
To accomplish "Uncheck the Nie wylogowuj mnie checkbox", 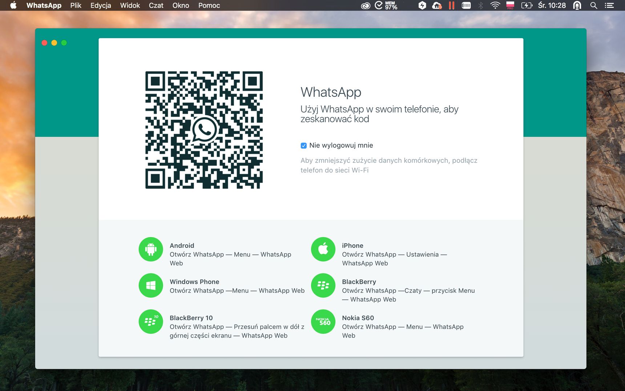I will [304, 145].
